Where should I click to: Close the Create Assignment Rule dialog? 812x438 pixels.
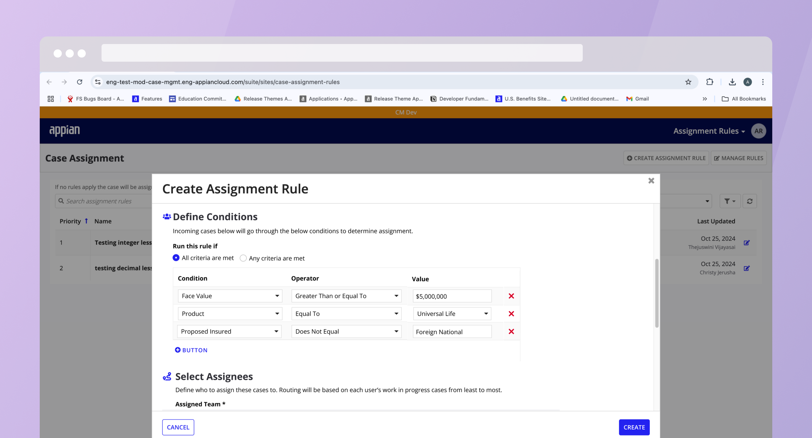[x=651, y=181]
